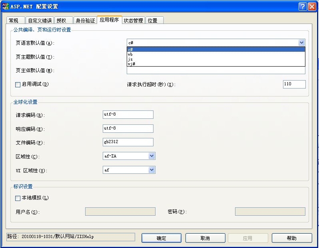319x248 pixels.
Task: Confirm with the 确定 button
Action: click(x=161, y=238)
